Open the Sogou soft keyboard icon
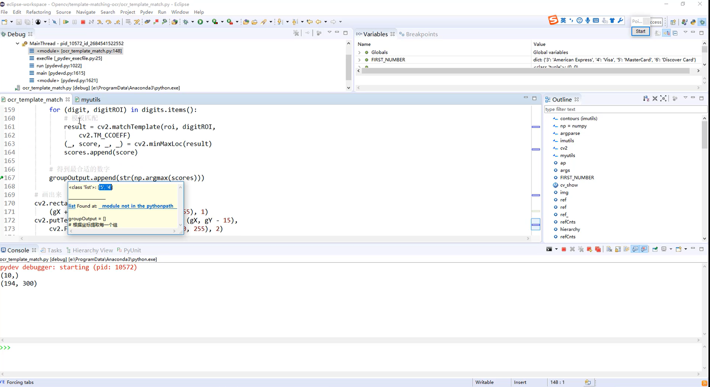This screenshot has height=387, width=710. point(596,21)
